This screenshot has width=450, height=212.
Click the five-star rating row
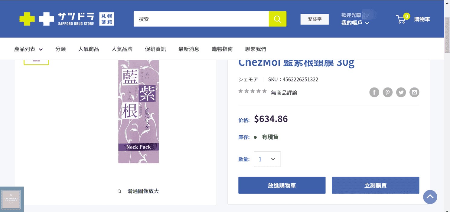(x=253, y=91)
